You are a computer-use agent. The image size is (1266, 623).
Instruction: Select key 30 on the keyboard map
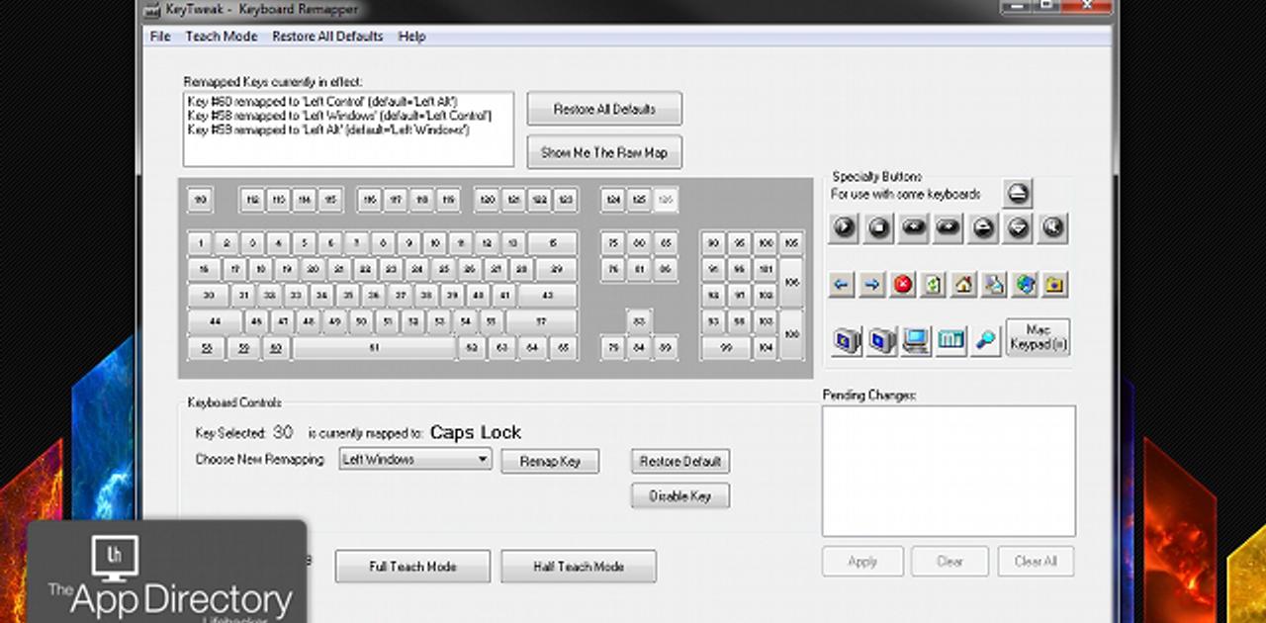[209, 295]
